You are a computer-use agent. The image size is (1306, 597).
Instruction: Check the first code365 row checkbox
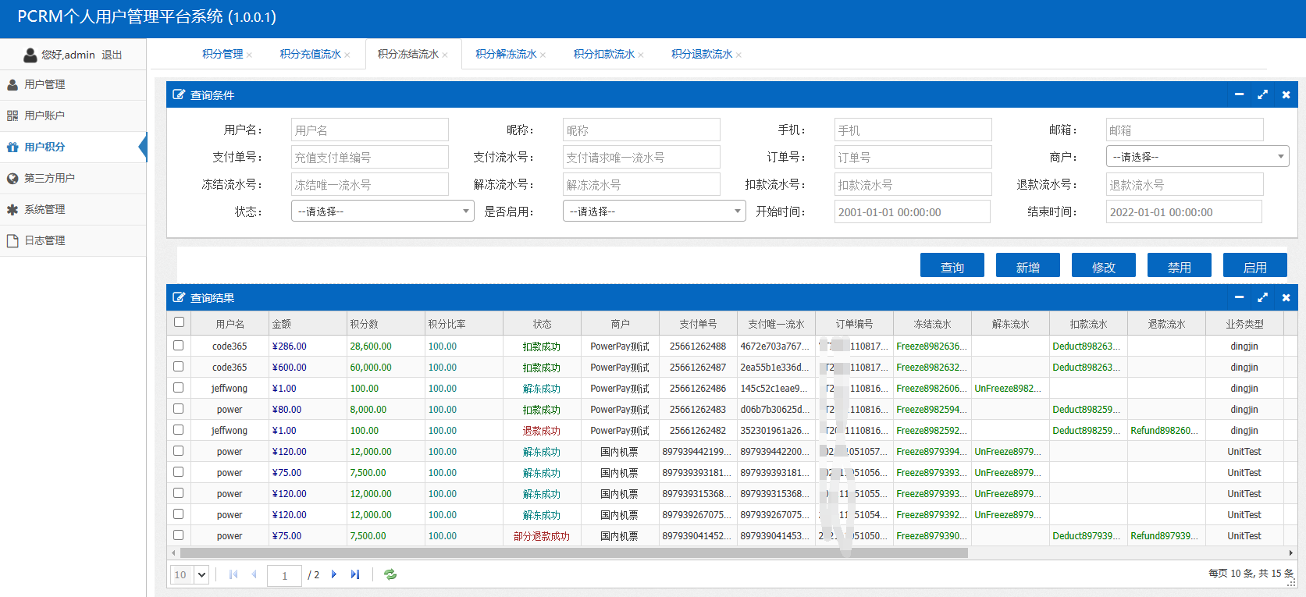[x=179, y=346]
